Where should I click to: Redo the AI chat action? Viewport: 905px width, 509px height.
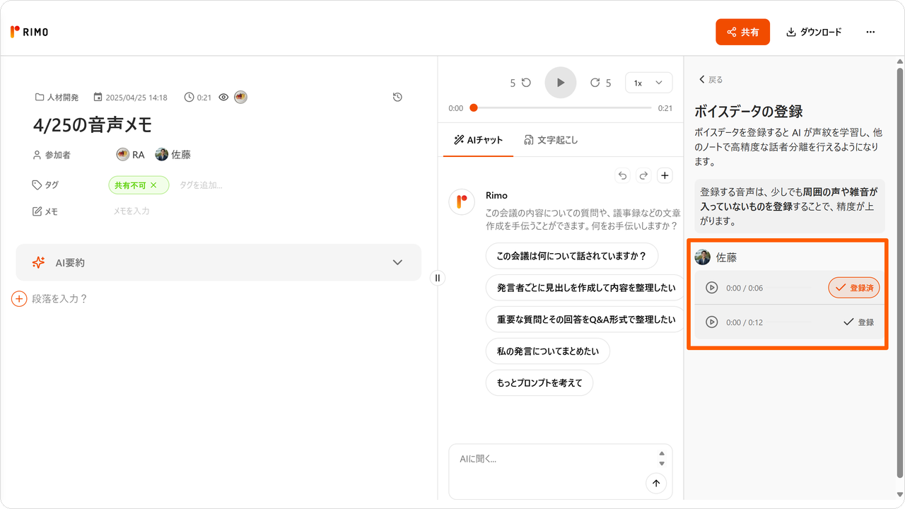tap(643, 175)
